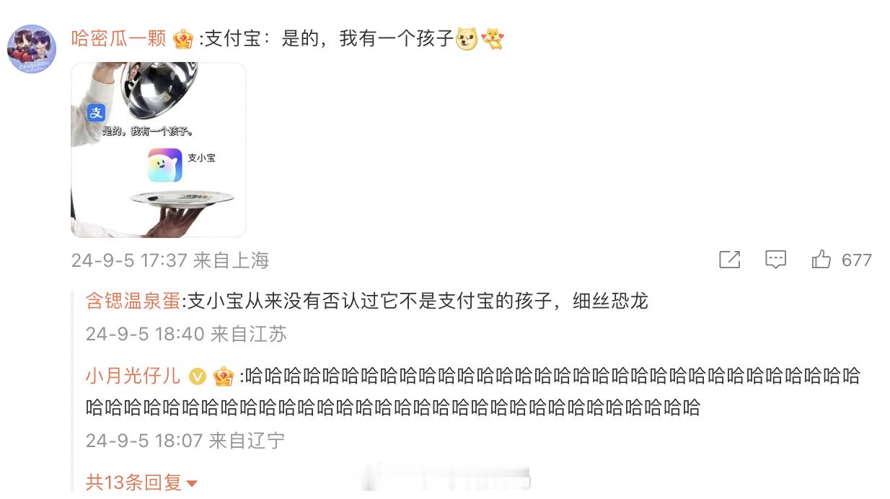Open the forward/share icon on the comment
Viewport: 890px width, 499px height.
tap(730, 260)
